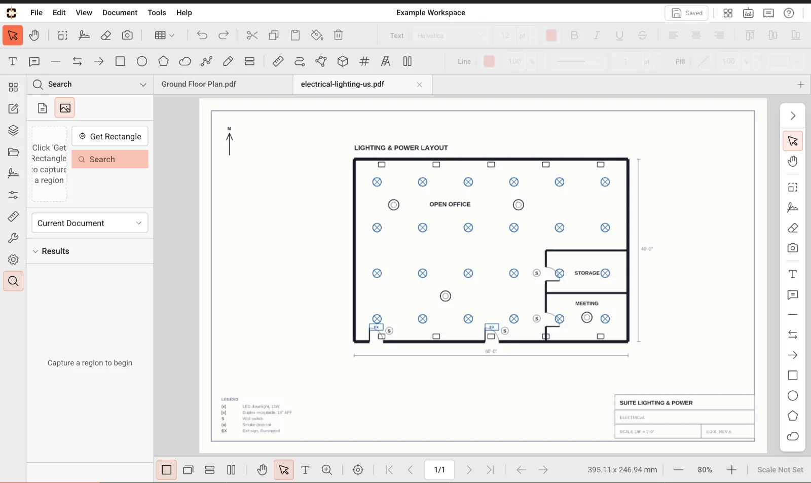Open the Tools menu

157,13
